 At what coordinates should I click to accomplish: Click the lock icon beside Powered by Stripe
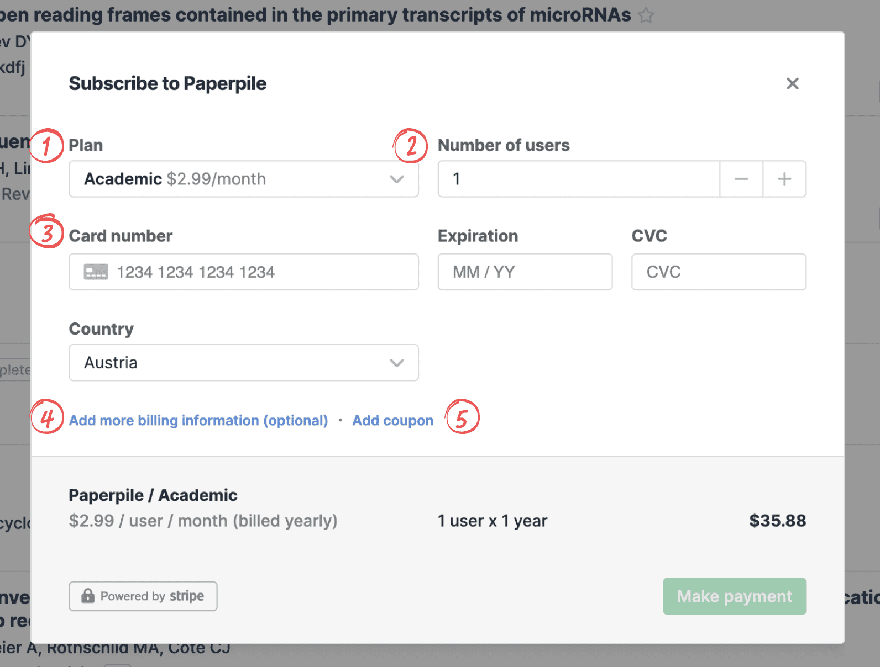[x=88, y=596]
